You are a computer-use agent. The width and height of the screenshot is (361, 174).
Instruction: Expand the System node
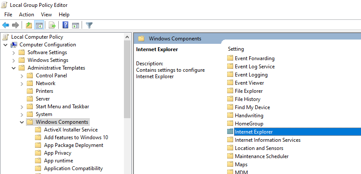coord(22,114)
